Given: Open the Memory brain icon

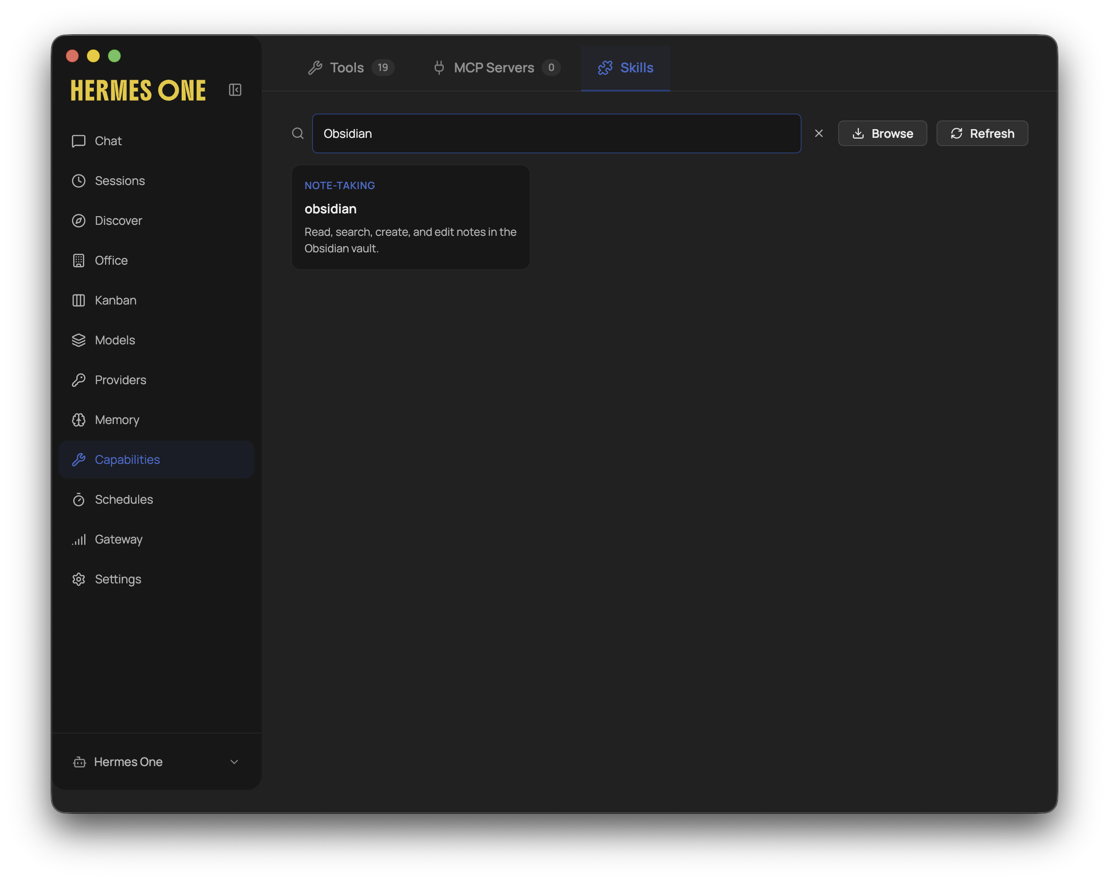Looking at the screenshot, I should pyautogui.click(x=79, y=419).
